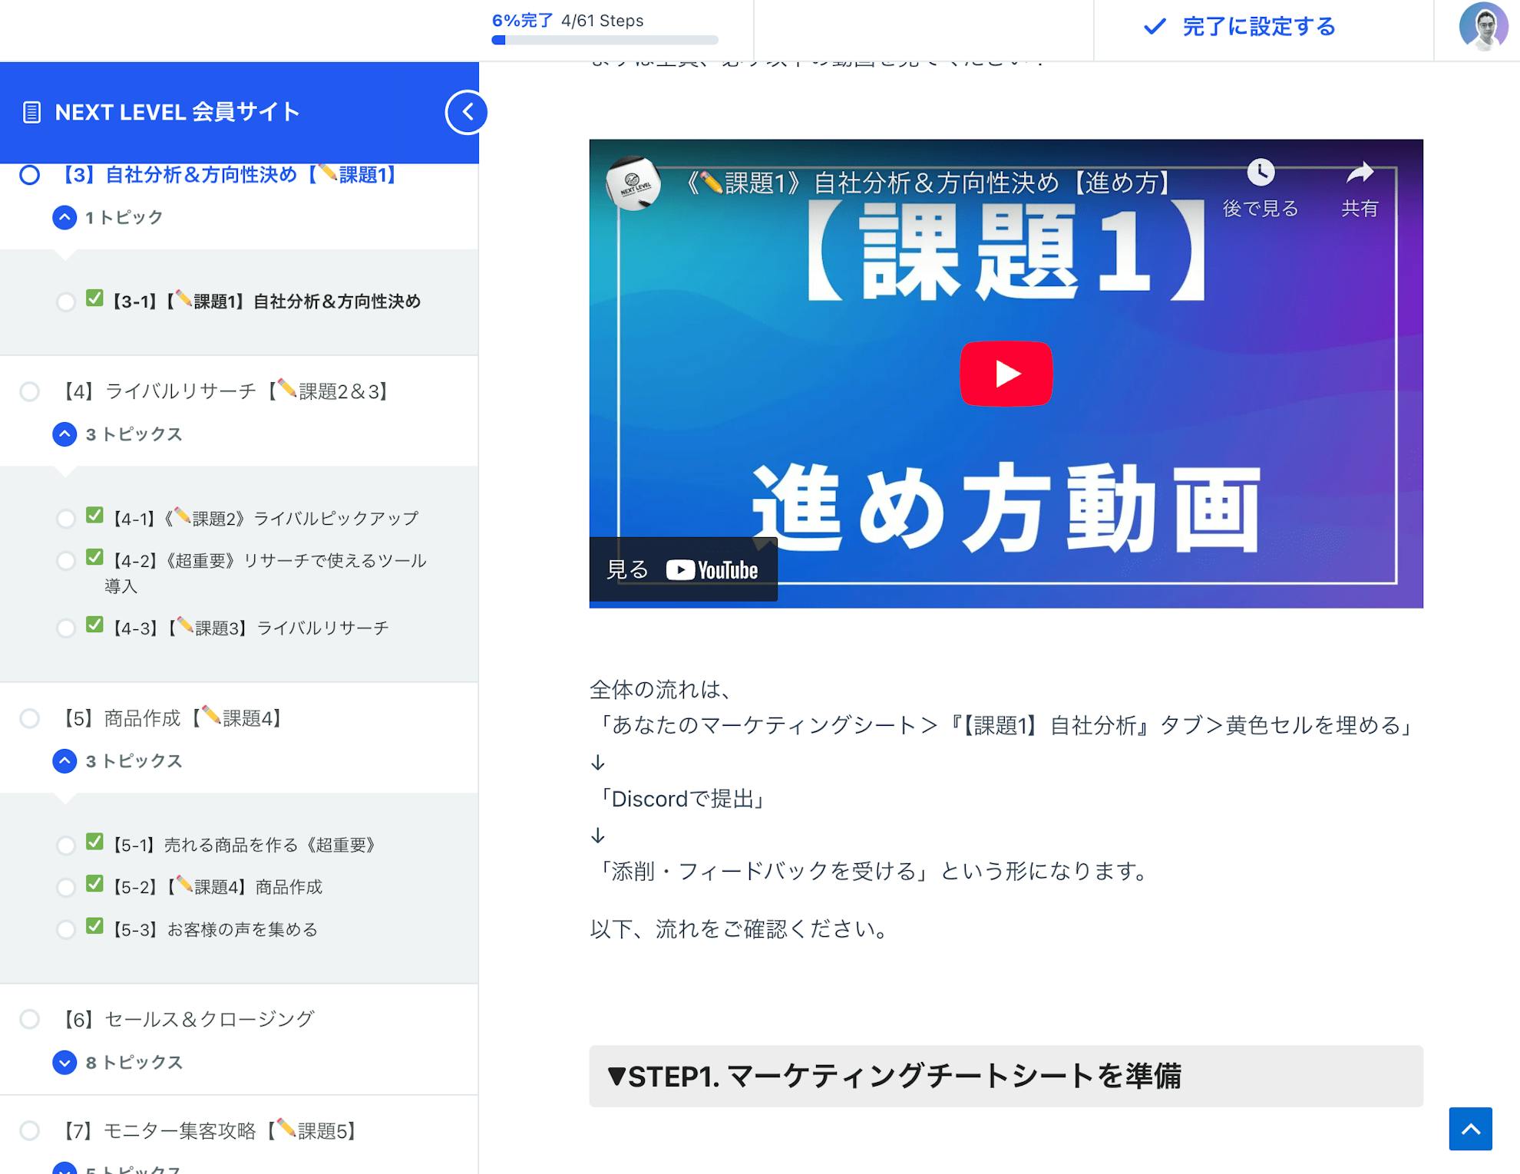
Task: Collapse the sidebar with the arrow button
Action: [x=467, y=113]
